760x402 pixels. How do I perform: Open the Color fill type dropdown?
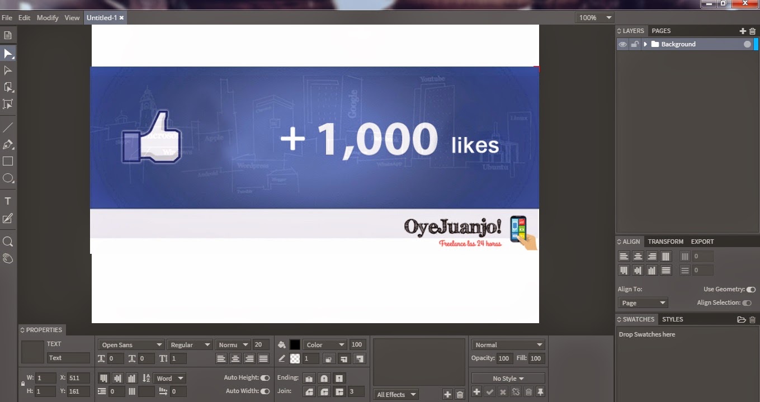pos(325,345)
